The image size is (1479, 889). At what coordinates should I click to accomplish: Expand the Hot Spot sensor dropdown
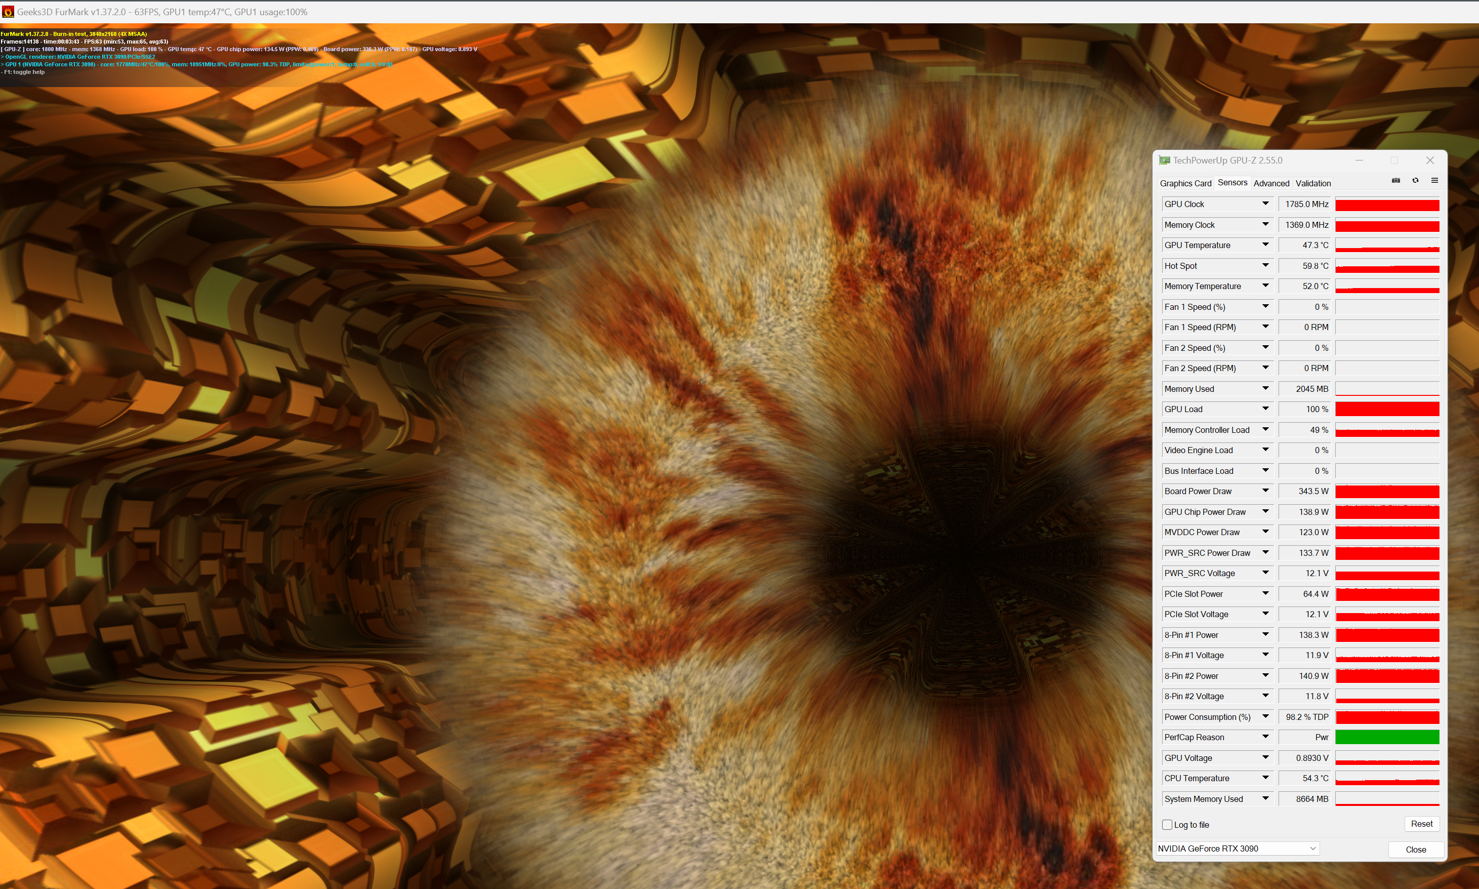coord(1265,265)
